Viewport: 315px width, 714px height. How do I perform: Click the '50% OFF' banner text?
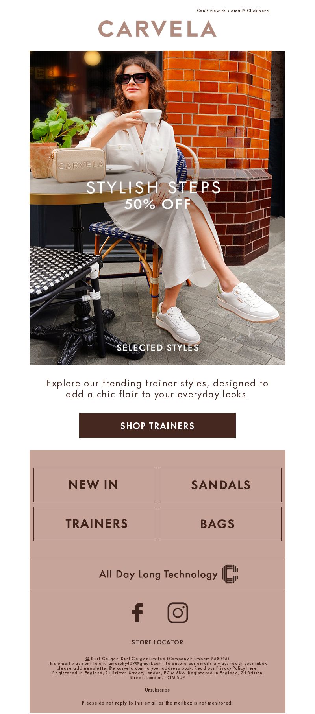pyautogui.click(x=157, y=204)
